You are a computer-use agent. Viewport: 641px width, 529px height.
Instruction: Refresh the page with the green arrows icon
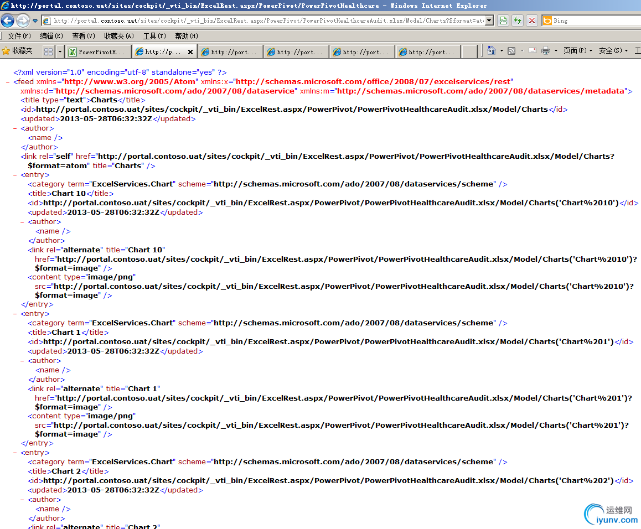click(x=518, y=20)
